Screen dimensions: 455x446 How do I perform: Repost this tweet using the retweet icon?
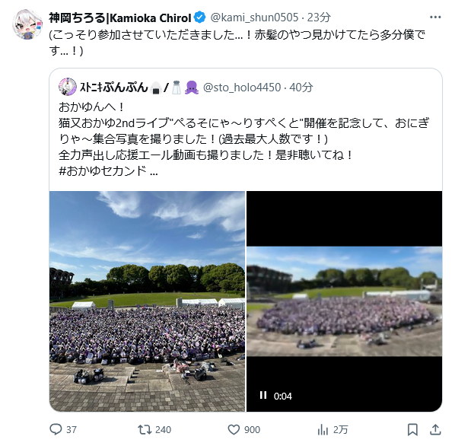click(x=145, y=429)
